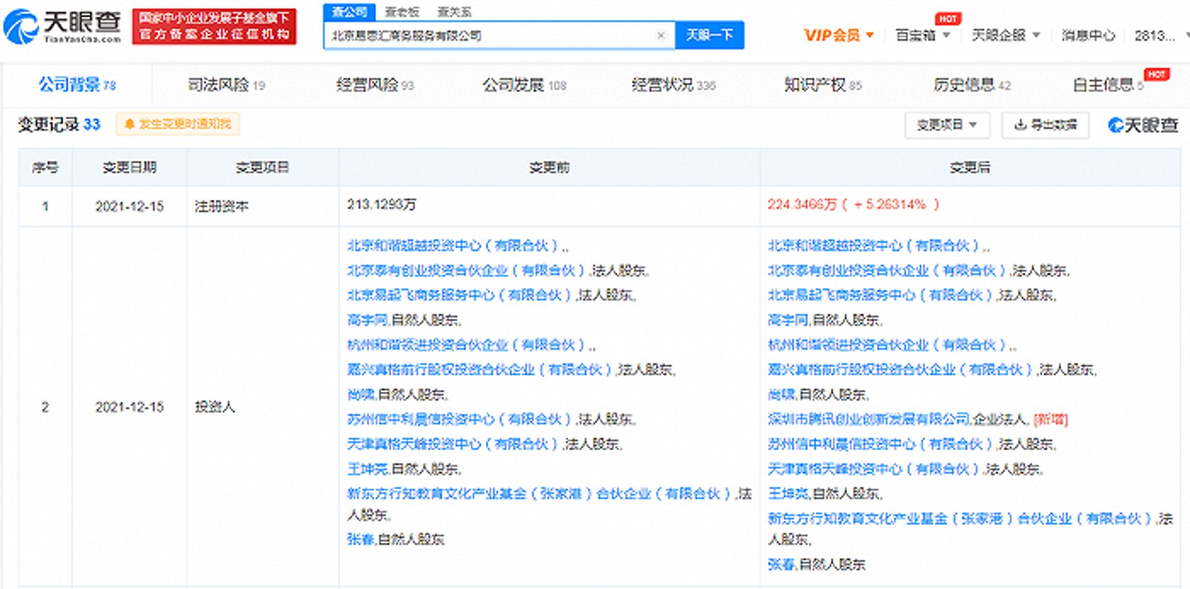Switch to 公司背景 tab

click(77, 85)
